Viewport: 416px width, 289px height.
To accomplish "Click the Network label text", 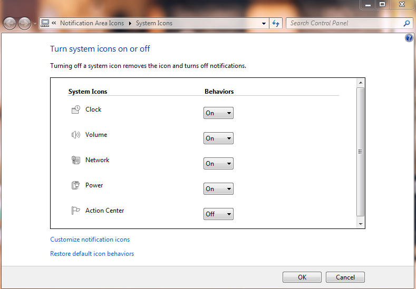I will click(97, 160).
